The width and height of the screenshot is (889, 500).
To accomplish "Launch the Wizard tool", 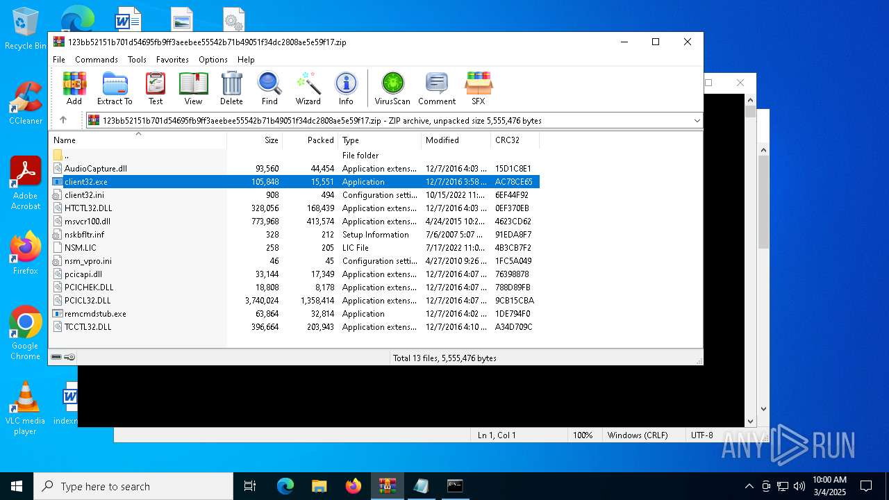I will 308,88.
